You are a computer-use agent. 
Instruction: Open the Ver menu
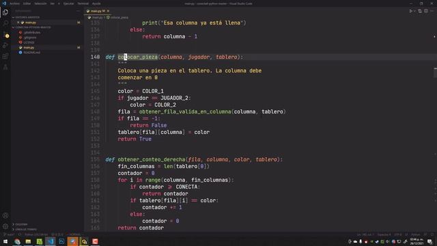click(x=53, y=3)
